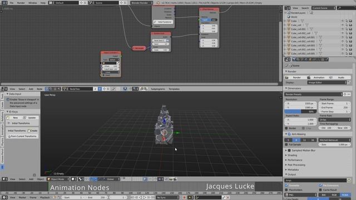The height and width of the screenshot is (200, 356).
Task: Toggle renderability camera icon for Cube_cell.001
Action: pos(350,29)
